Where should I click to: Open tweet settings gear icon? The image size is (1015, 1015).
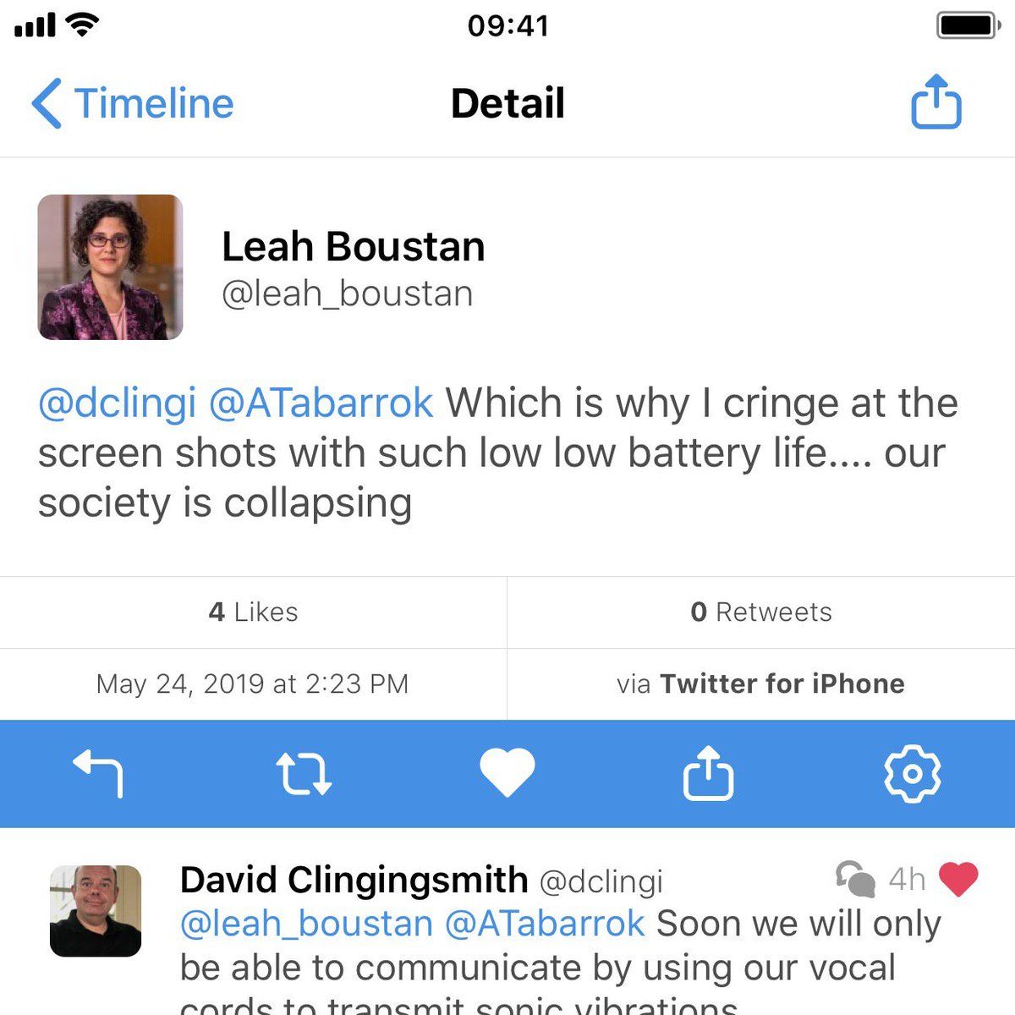[912, 773]
